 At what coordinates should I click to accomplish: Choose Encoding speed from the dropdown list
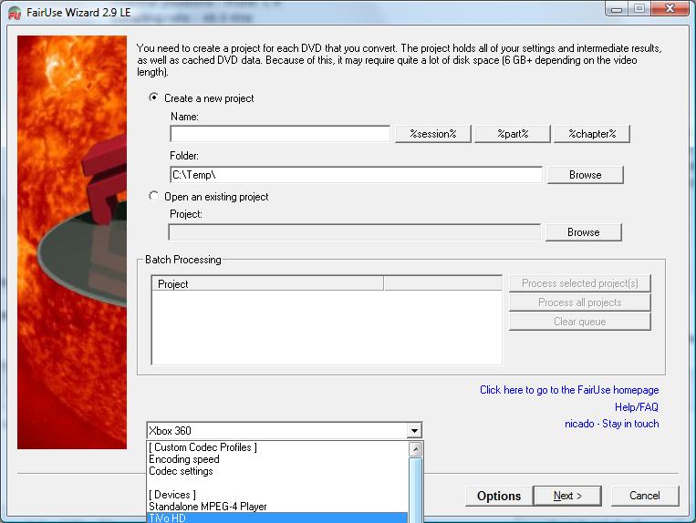[277, 459]
